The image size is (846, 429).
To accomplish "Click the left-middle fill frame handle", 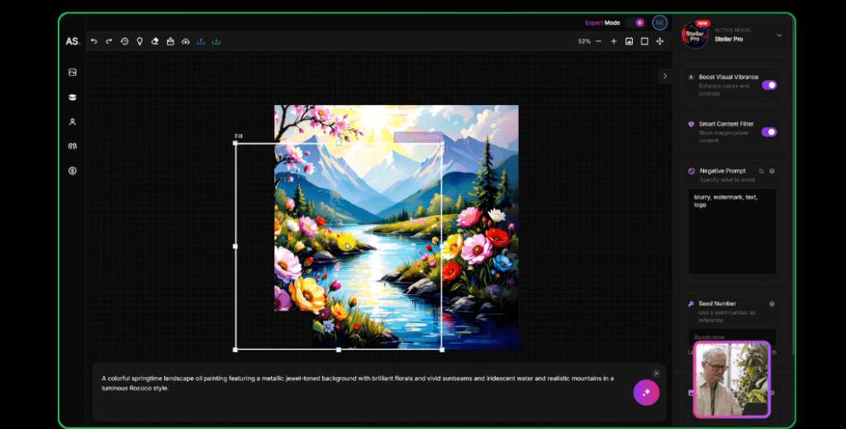I will pos(235,246).
